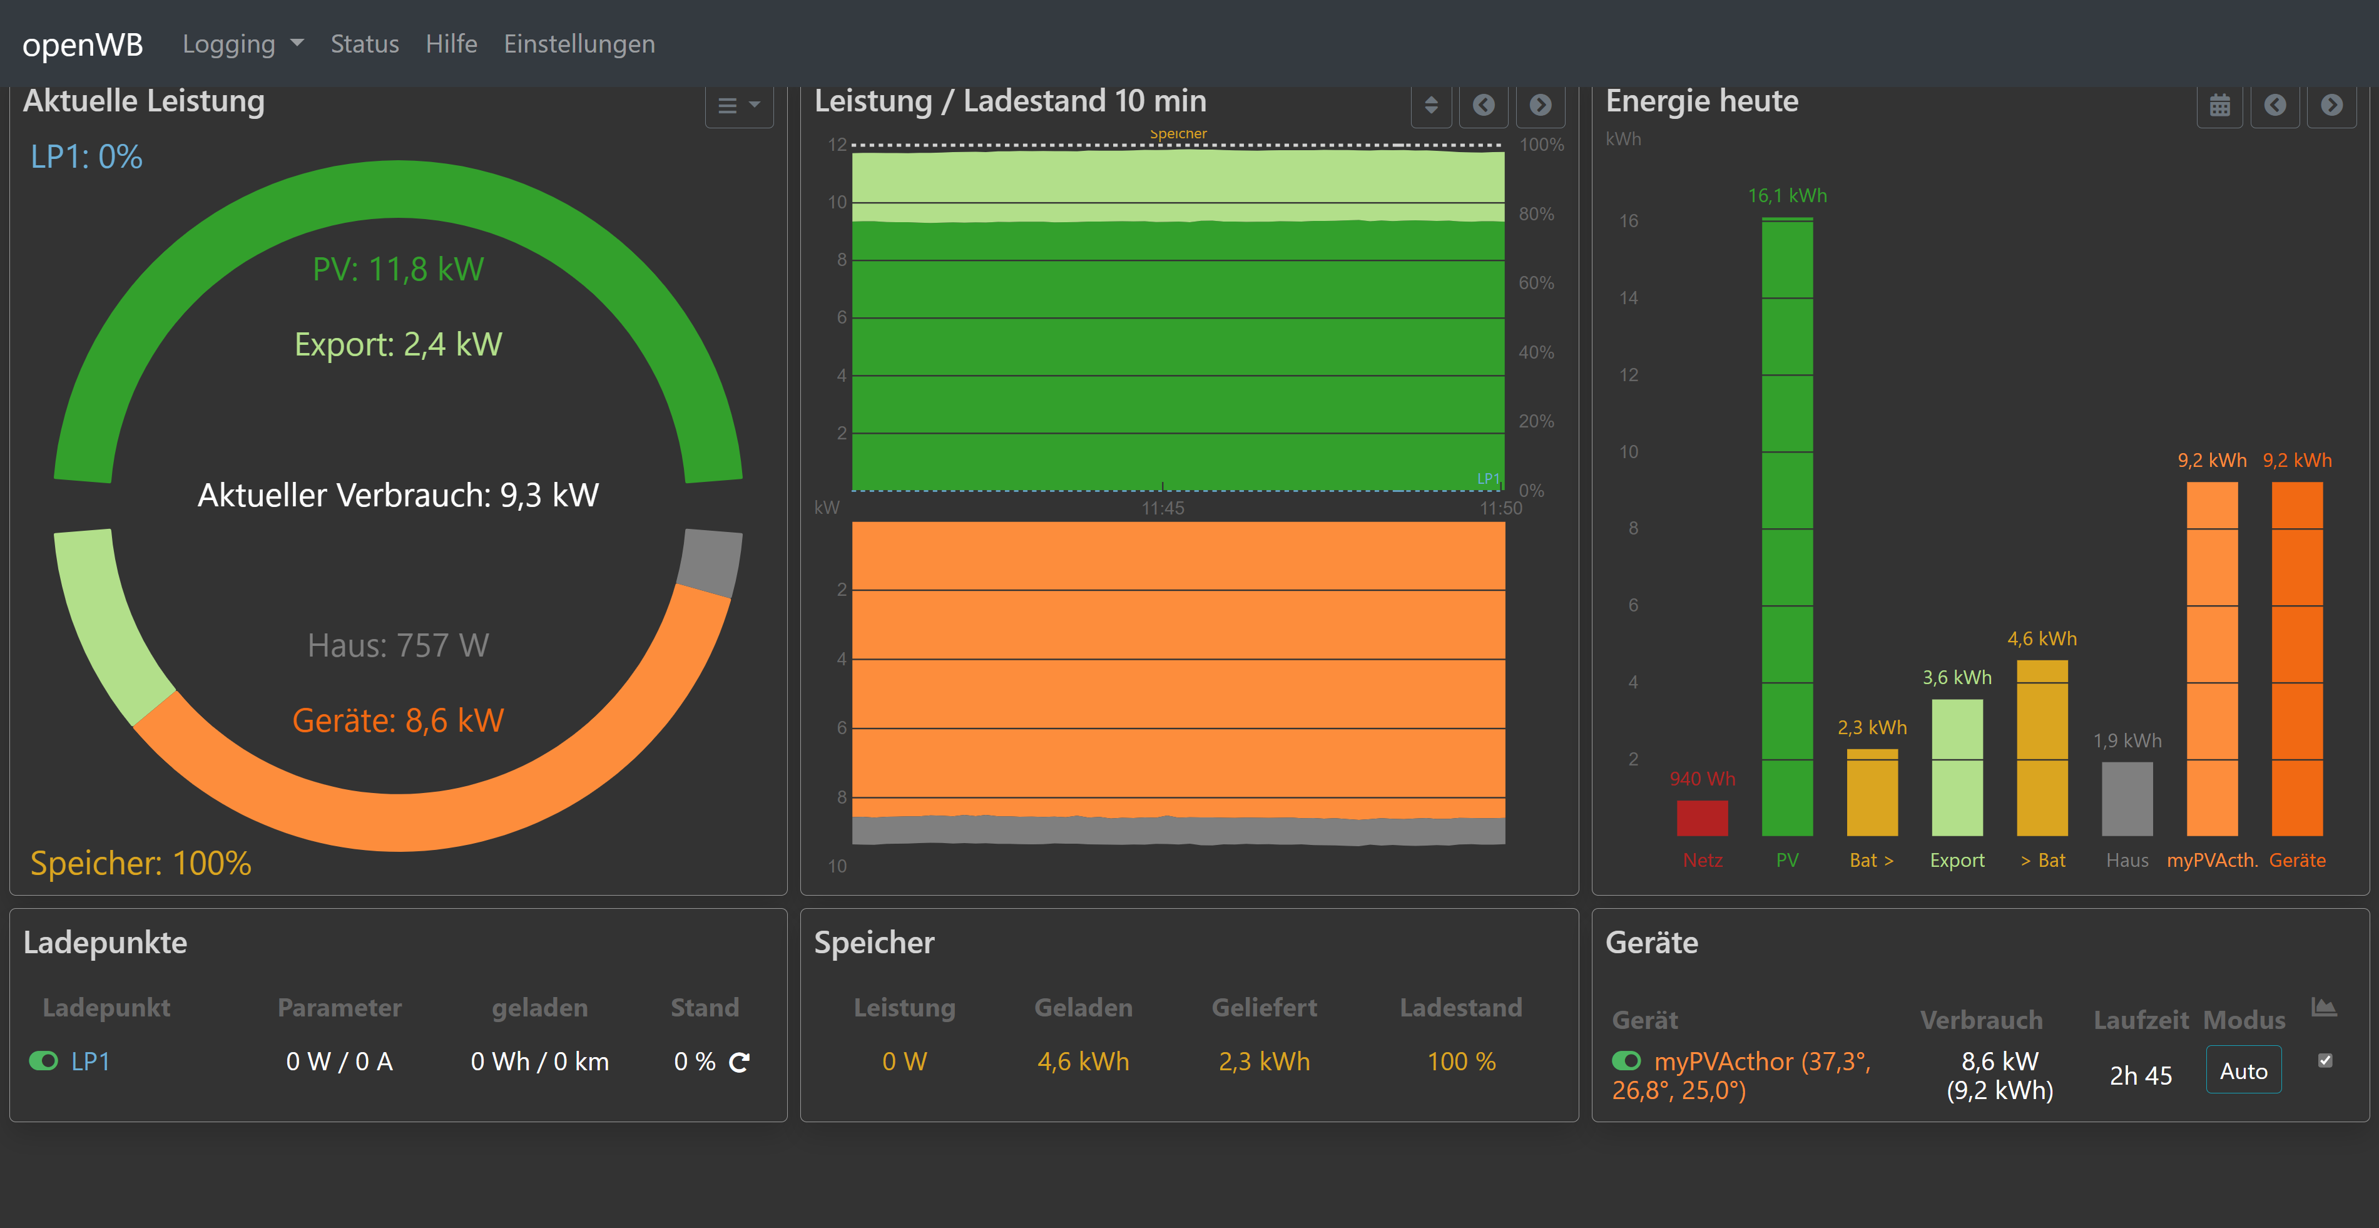Uncheck the myPVActhor graph checkbox

pos(2325,1061)
